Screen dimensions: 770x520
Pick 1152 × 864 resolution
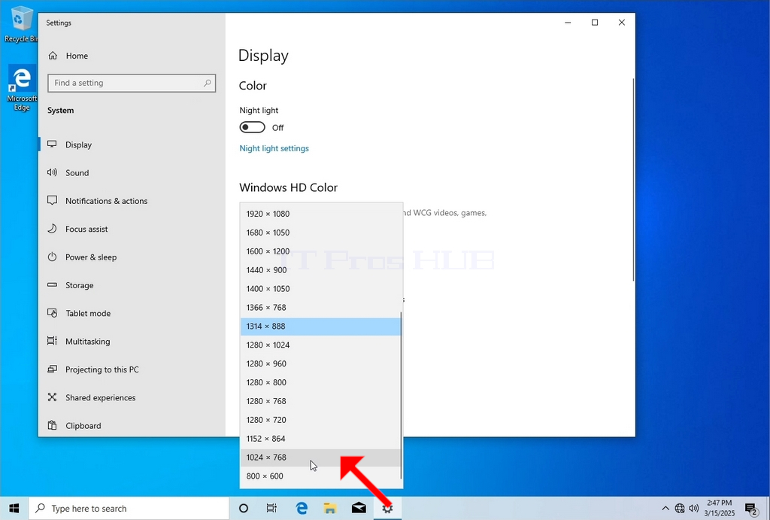click(321, 439)
